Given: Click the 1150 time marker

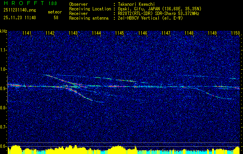Looking at the screenshot, I should (236, 33).
